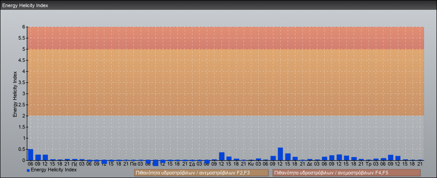Click the Energy Helicity Index panel header title
Image resolution: width=437 pixels, height=178 pixels.
(x=25, y=5)
